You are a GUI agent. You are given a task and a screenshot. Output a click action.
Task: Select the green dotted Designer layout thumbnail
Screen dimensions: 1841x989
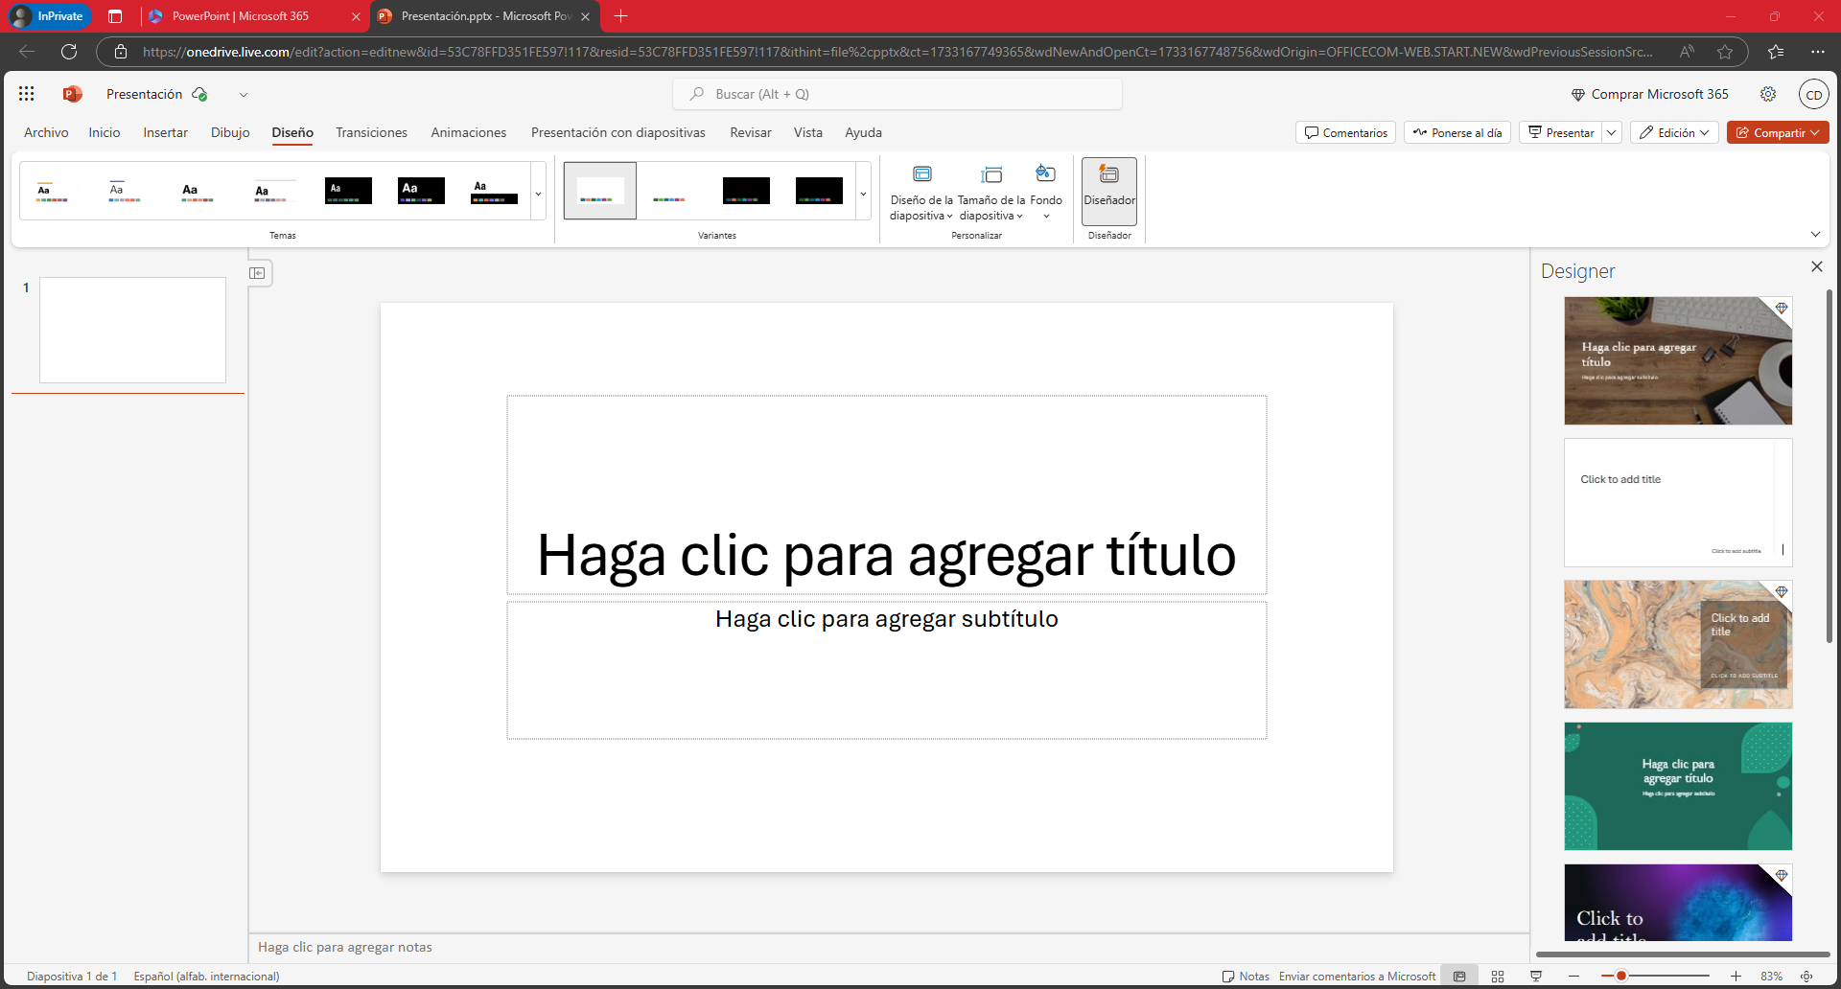(x=1677, y=786)
